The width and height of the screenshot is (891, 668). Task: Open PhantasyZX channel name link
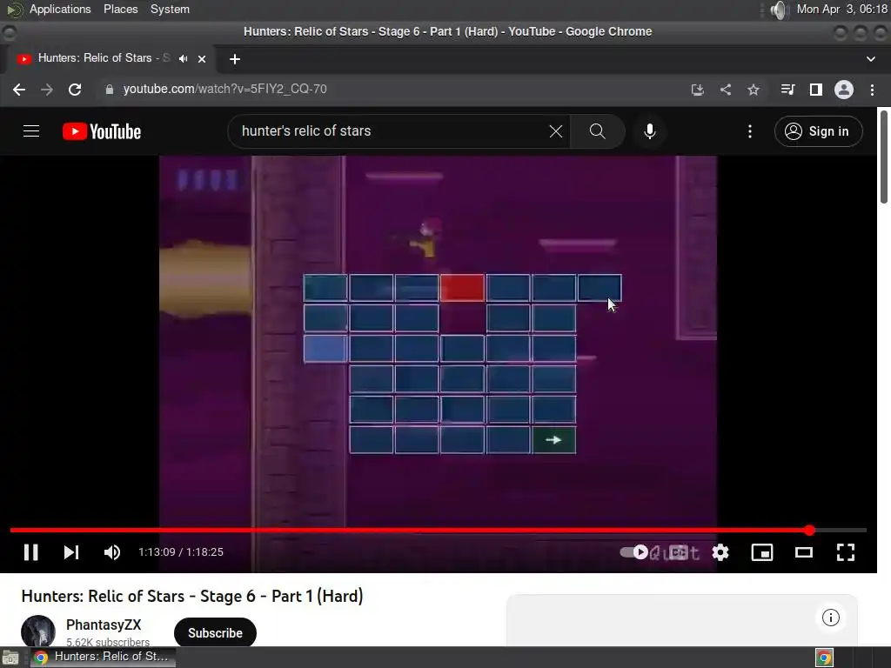[x=104, y=625]
